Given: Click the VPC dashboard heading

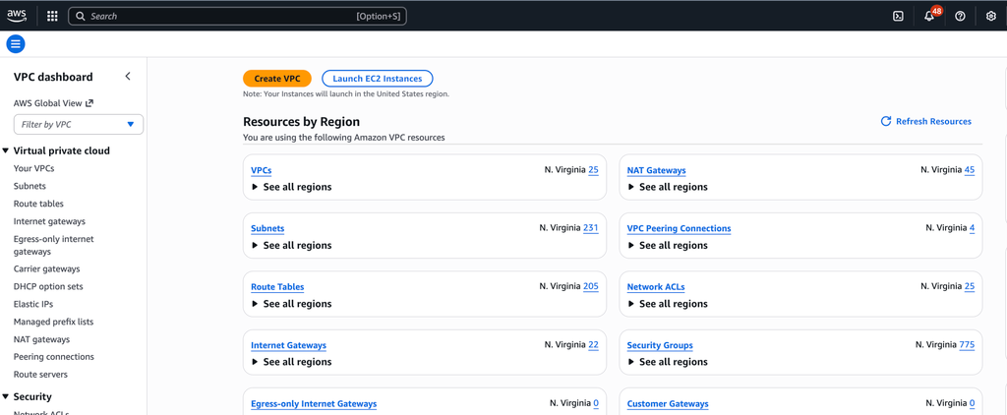Looking at the screenshot, I should 53,77.
